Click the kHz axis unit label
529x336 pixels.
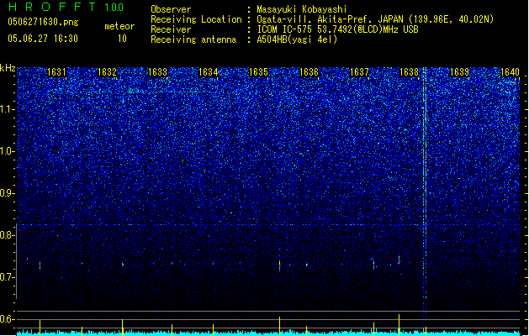coord(8,68)
